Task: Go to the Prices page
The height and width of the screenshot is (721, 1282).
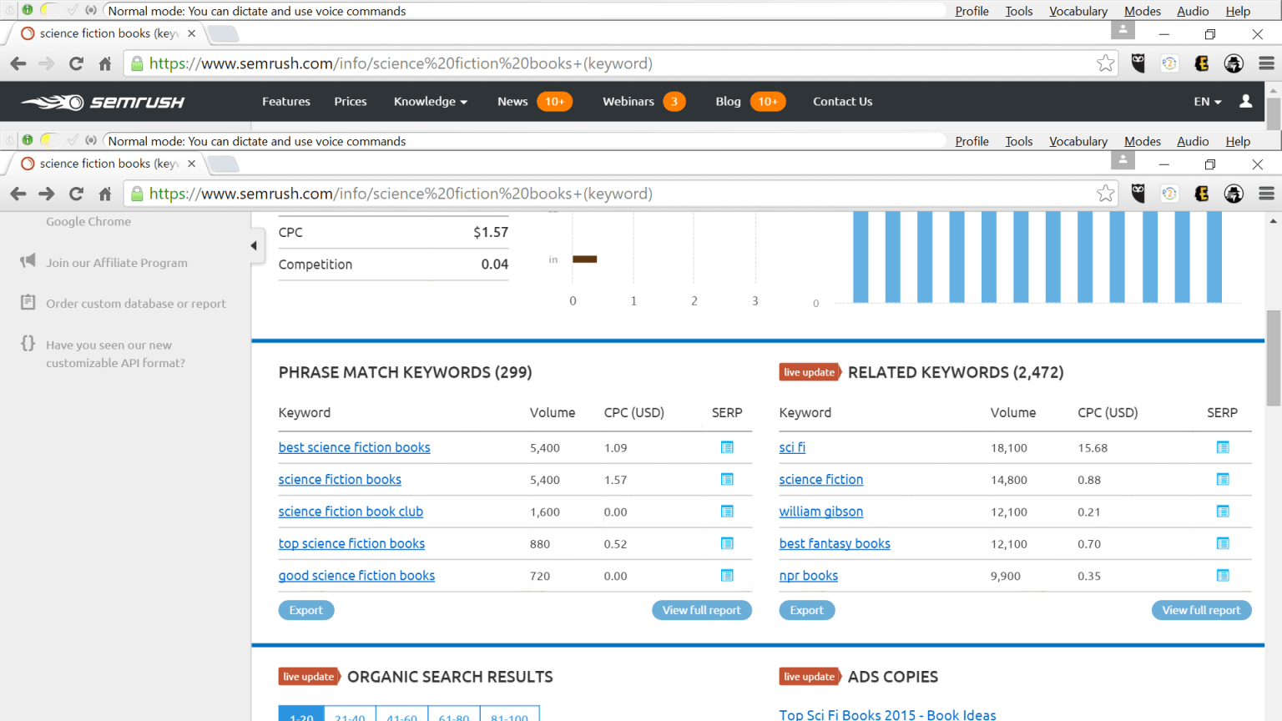Action: (x=351, y=101)
